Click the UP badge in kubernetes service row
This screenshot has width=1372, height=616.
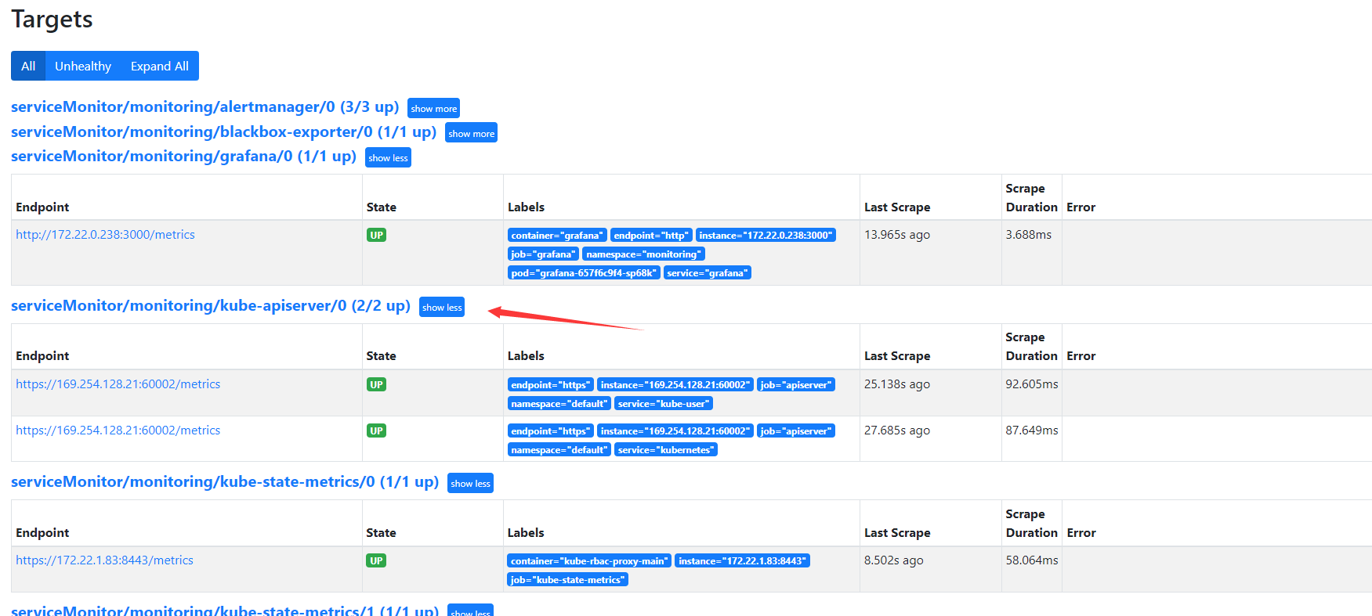point(376,430)
